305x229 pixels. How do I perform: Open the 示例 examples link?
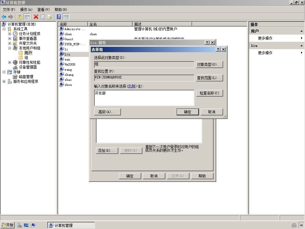click(132, 86)
